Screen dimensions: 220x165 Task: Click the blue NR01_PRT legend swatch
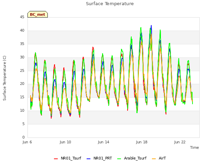point(89,159)
